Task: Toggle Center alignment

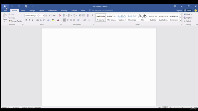Action: 67,20
